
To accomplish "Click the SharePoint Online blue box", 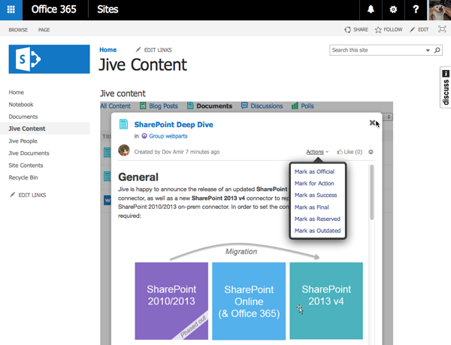I will click(x=249, y=301).
